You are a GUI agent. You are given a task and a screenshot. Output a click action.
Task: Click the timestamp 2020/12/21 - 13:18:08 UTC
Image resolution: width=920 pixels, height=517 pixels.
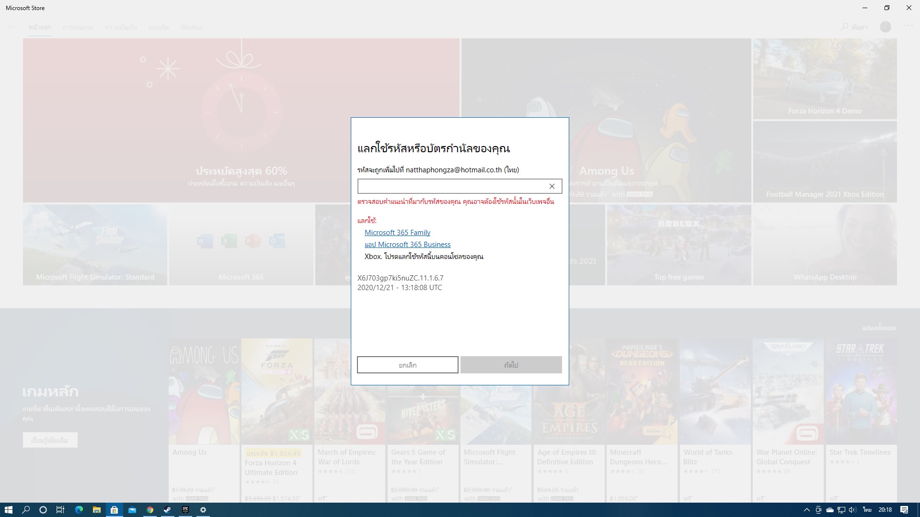[400, 288]
